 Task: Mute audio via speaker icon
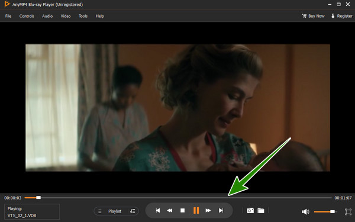[x=305, y=212]
